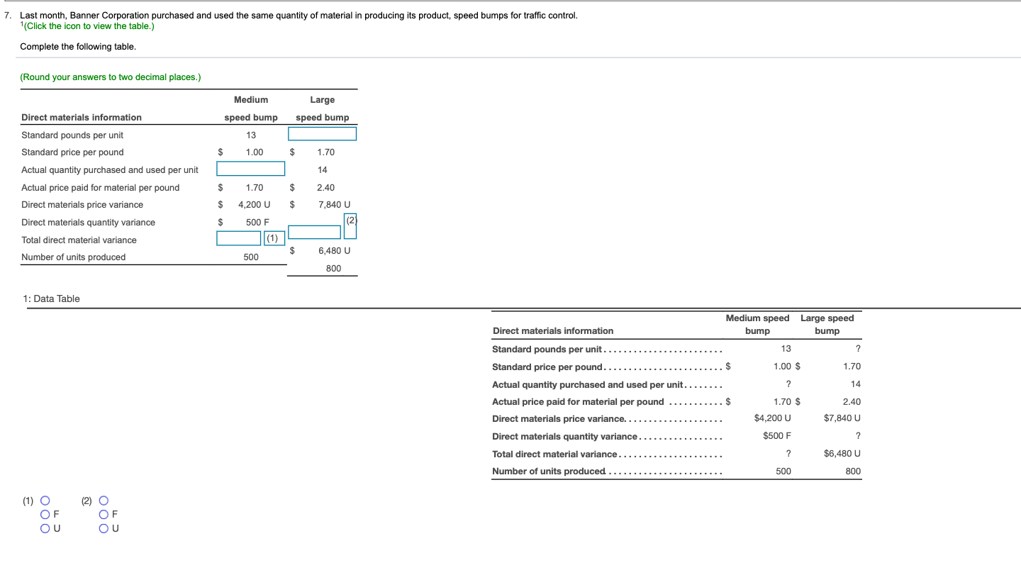Click the Medium speed bump column header
Screen dimensions: 1021x575
click(758, 323)
